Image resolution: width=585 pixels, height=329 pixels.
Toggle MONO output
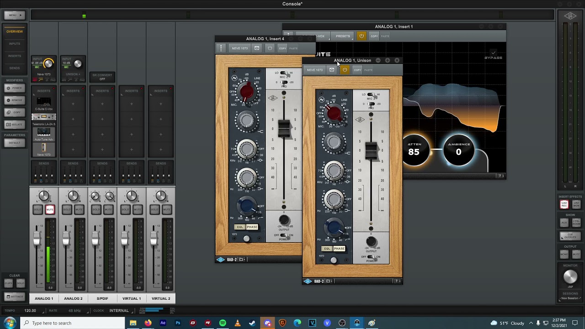click(564, 254)
